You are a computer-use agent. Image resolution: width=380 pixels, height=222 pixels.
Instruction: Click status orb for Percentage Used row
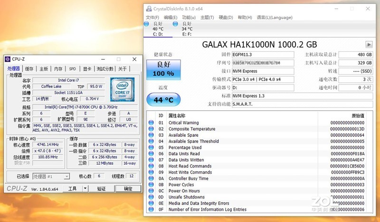click(151, 147)
